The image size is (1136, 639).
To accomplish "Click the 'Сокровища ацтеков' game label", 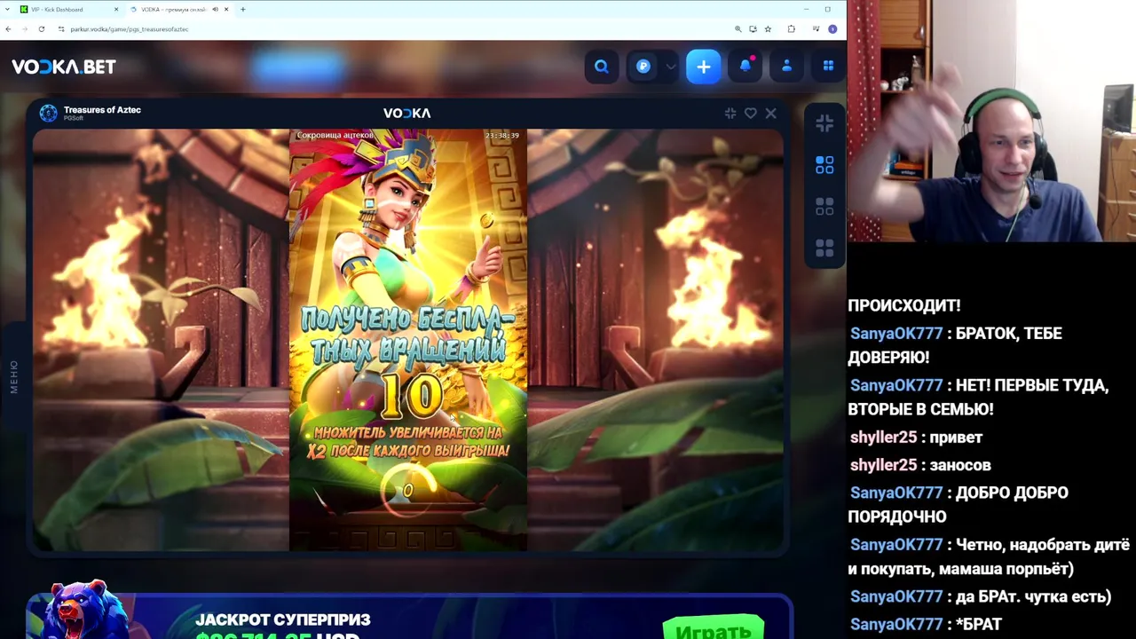I will click(x=335, y=136).
